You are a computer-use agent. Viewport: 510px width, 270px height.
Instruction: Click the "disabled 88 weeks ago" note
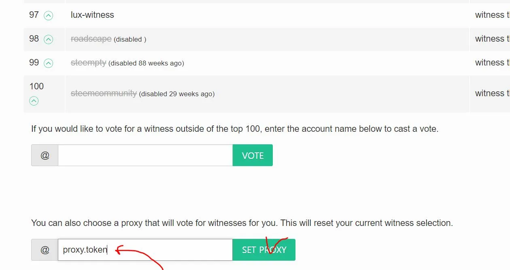(x=146, y=63)
